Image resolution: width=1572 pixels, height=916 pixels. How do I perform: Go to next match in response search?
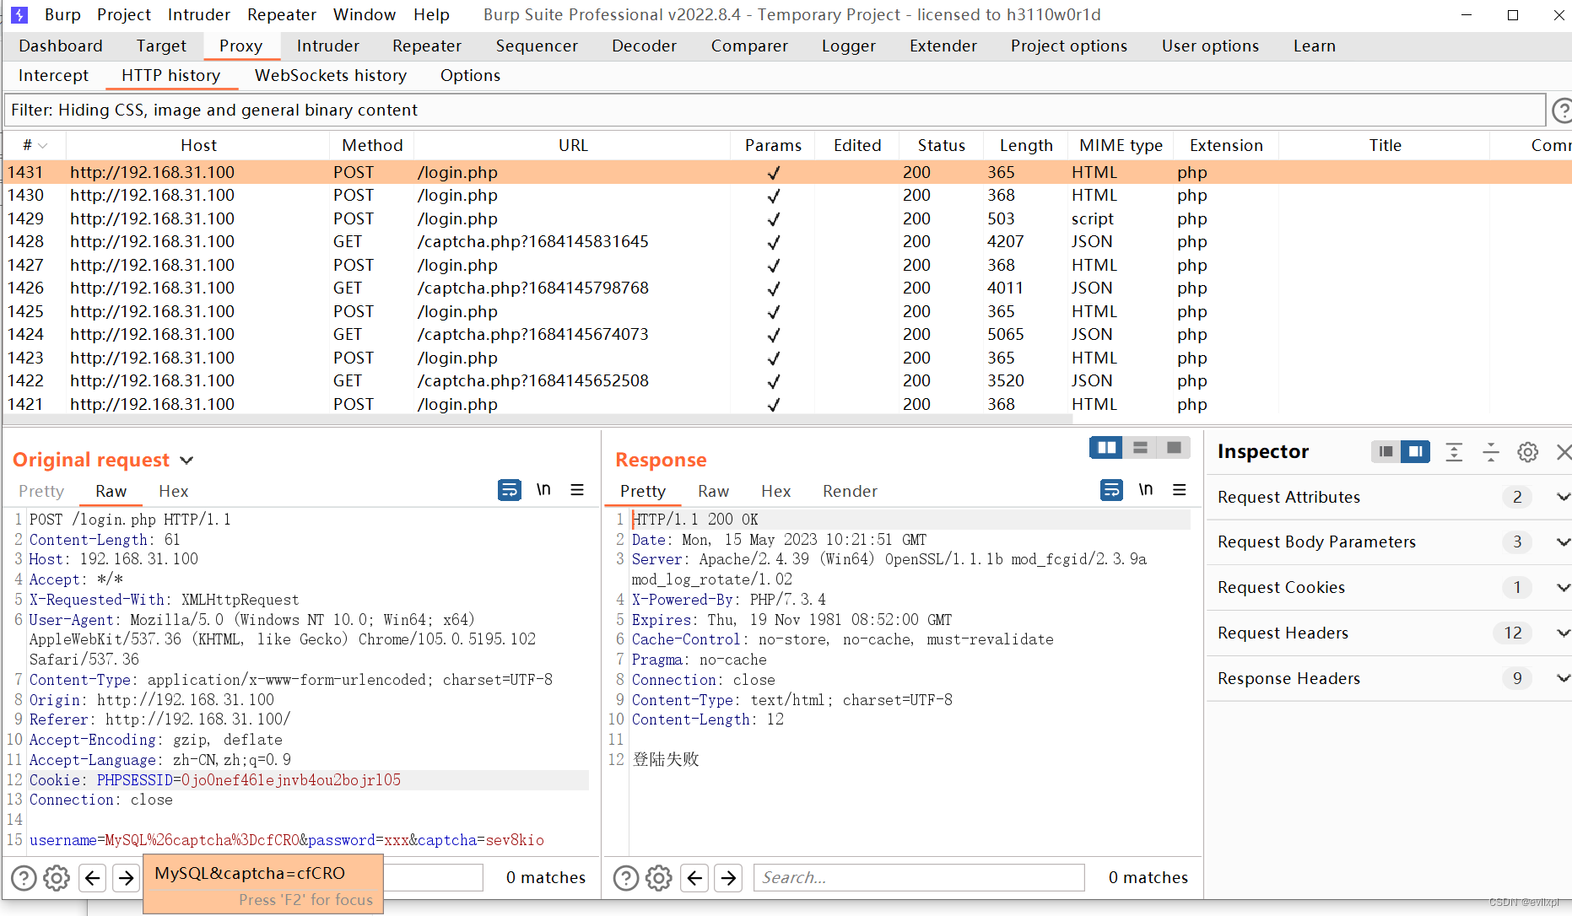728,878
